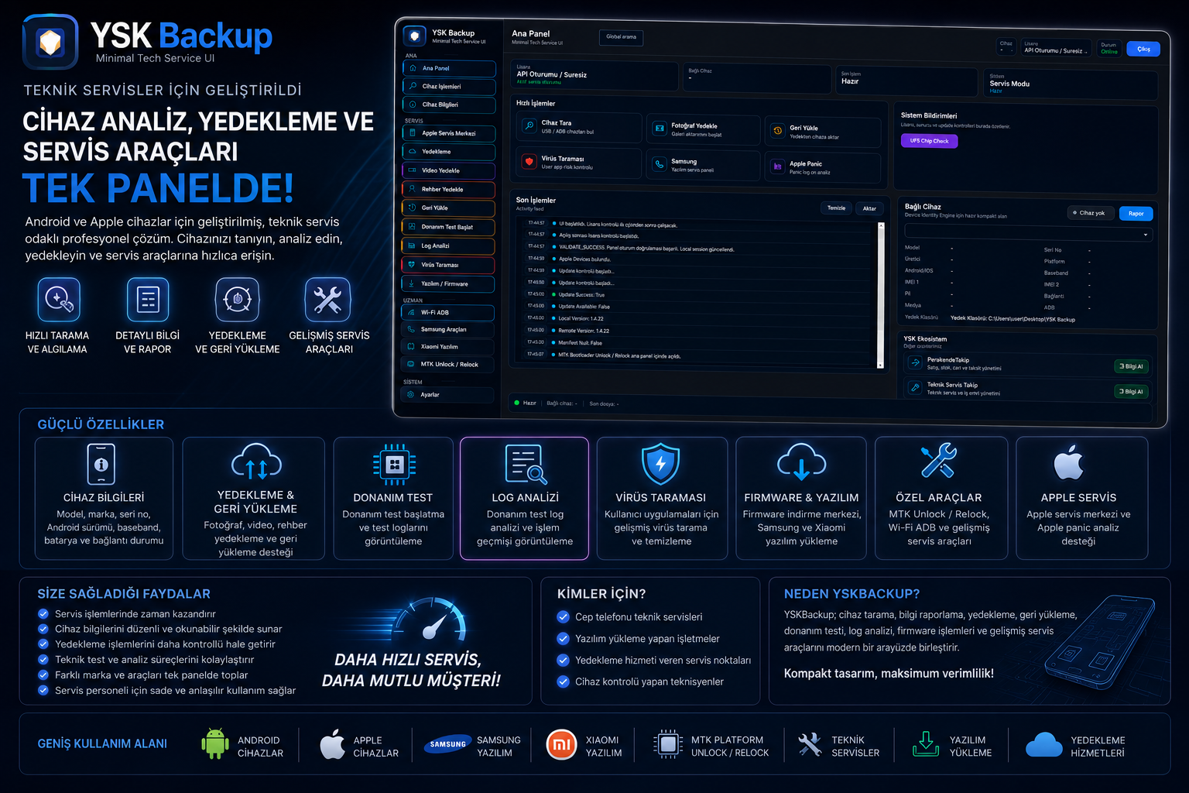Click the icon beside Donanım Test Başlat
Viewport: 1189px width, 793px height.
click(412, 227)
